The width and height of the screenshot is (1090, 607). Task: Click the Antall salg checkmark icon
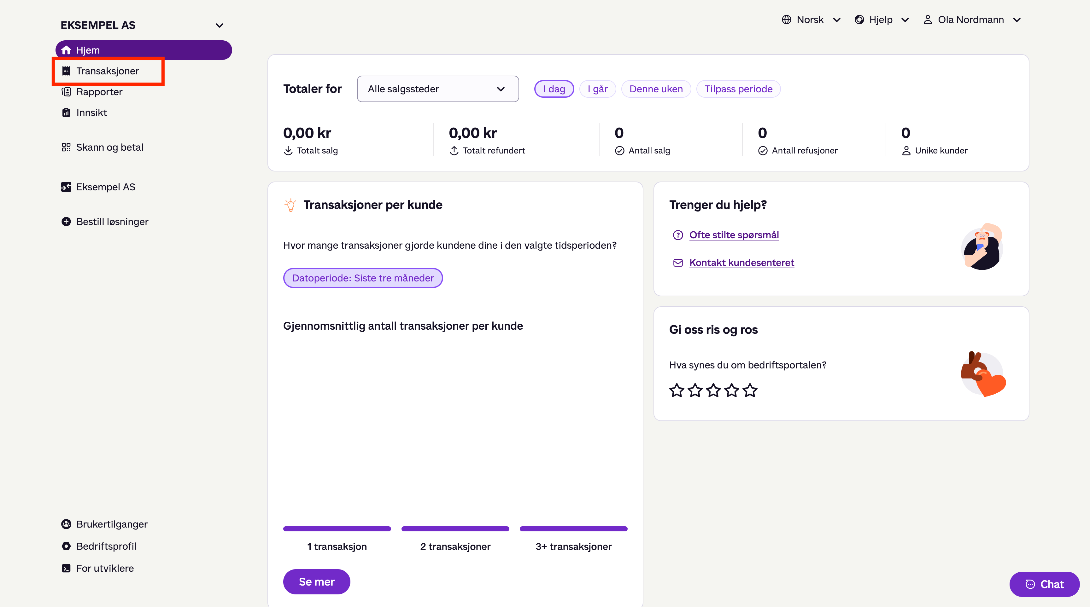(619, 151)
